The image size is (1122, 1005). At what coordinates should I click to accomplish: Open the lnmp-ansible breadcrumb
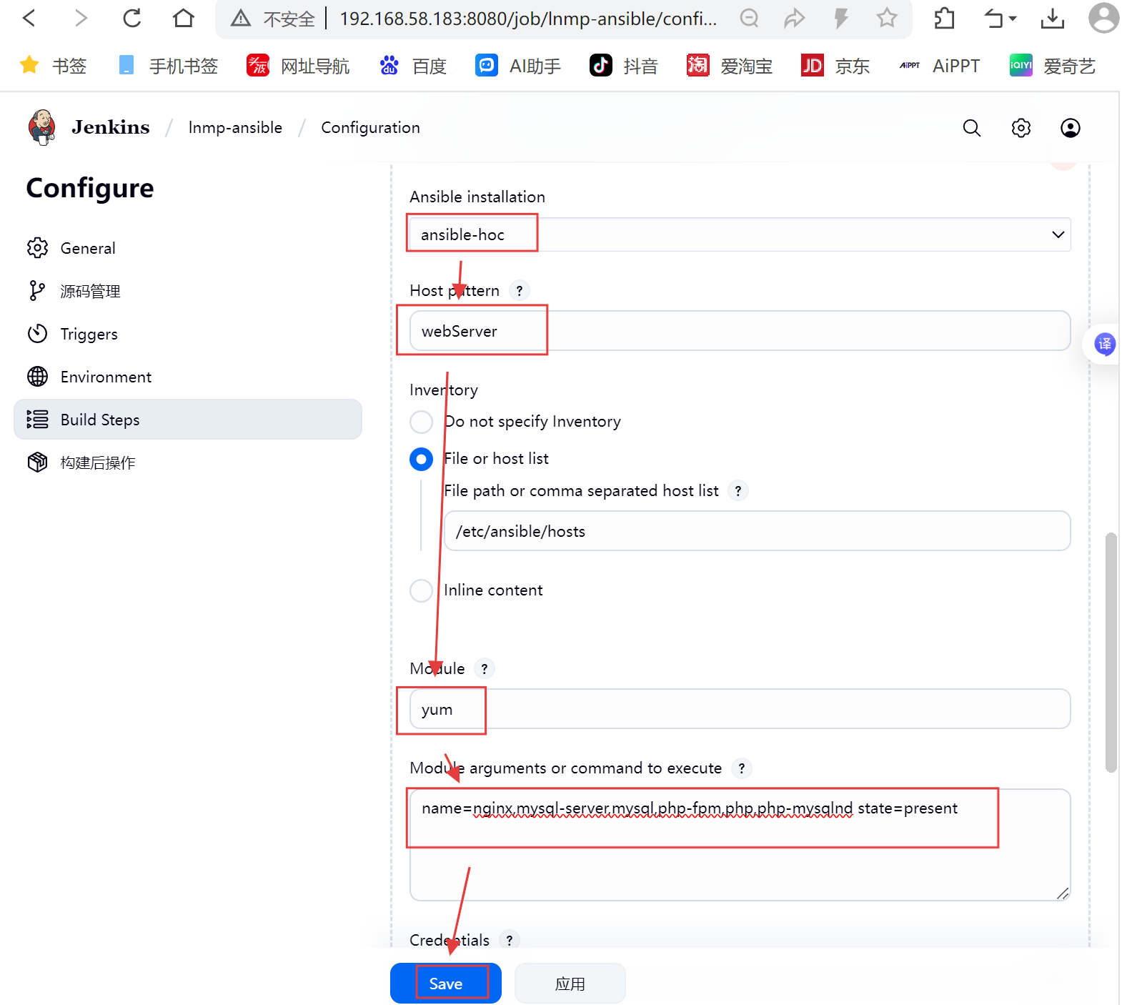pyautogui.click(x=235, y=127)
